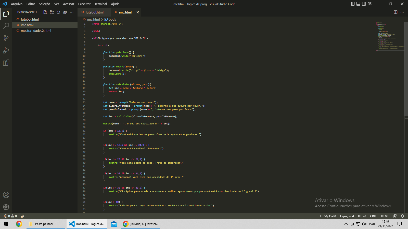
Task: Split the editor to the right
Action: coord(396,12)
